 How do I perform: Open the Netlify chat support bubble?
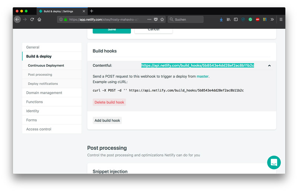click(274, 162)
